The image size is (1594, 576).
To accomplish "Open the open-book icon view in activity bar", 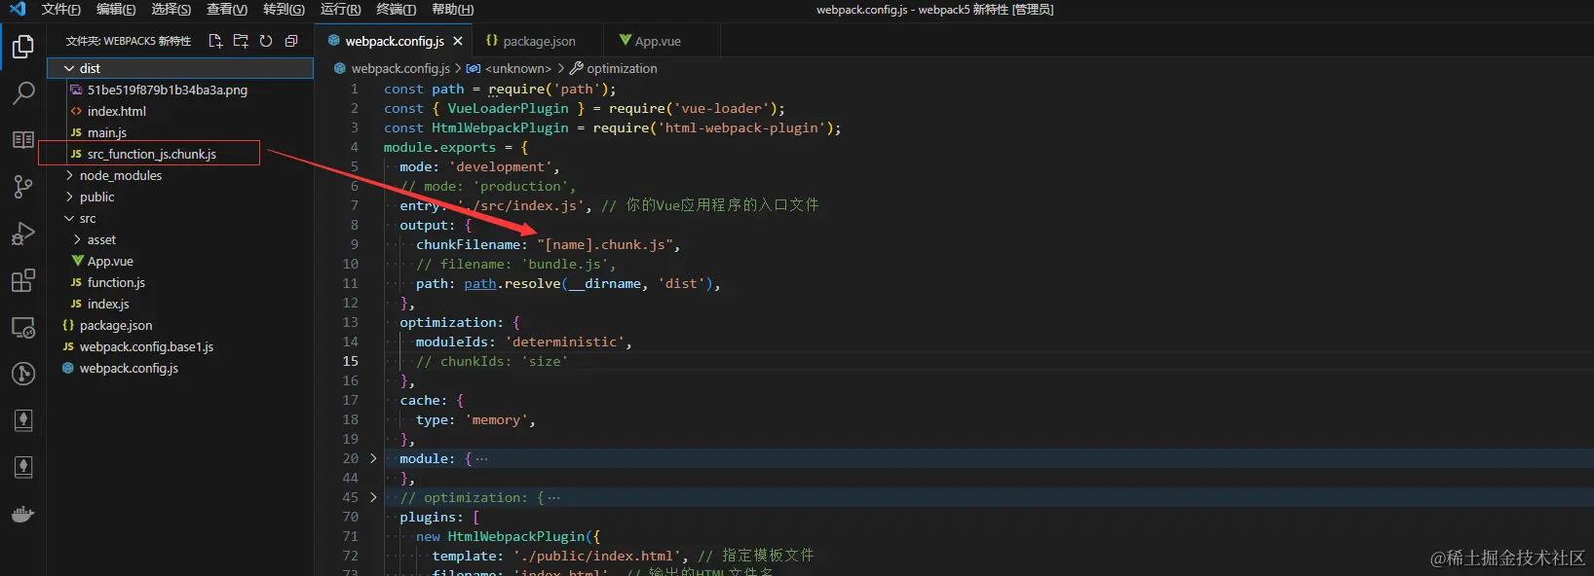I will pos(23,140).
